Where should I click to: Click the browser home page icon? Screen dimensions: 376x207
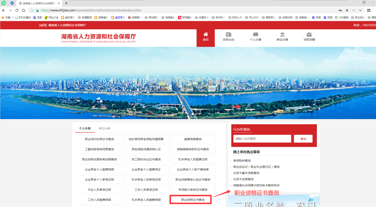[x=24, y=10]
